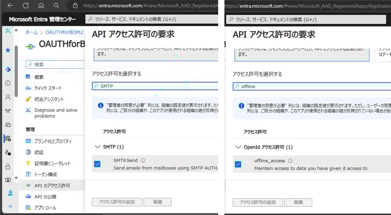Click the browser back arrow
The height and width of the screenshot is (215, 391).
pyautogui.click(x=10, y=6)
